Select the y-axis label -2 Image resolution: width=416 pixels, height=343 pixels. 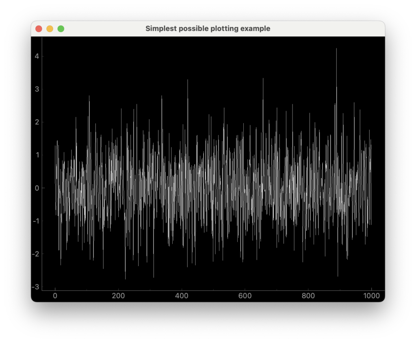35,254
